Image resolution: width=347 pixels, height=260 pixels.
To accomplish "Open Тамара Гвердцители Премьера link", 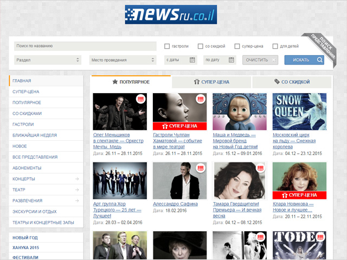I will point(237,210).
